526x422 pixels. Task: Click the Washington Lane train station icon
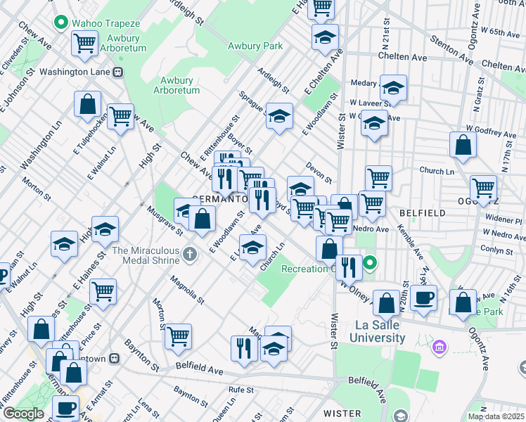[118, 72]
